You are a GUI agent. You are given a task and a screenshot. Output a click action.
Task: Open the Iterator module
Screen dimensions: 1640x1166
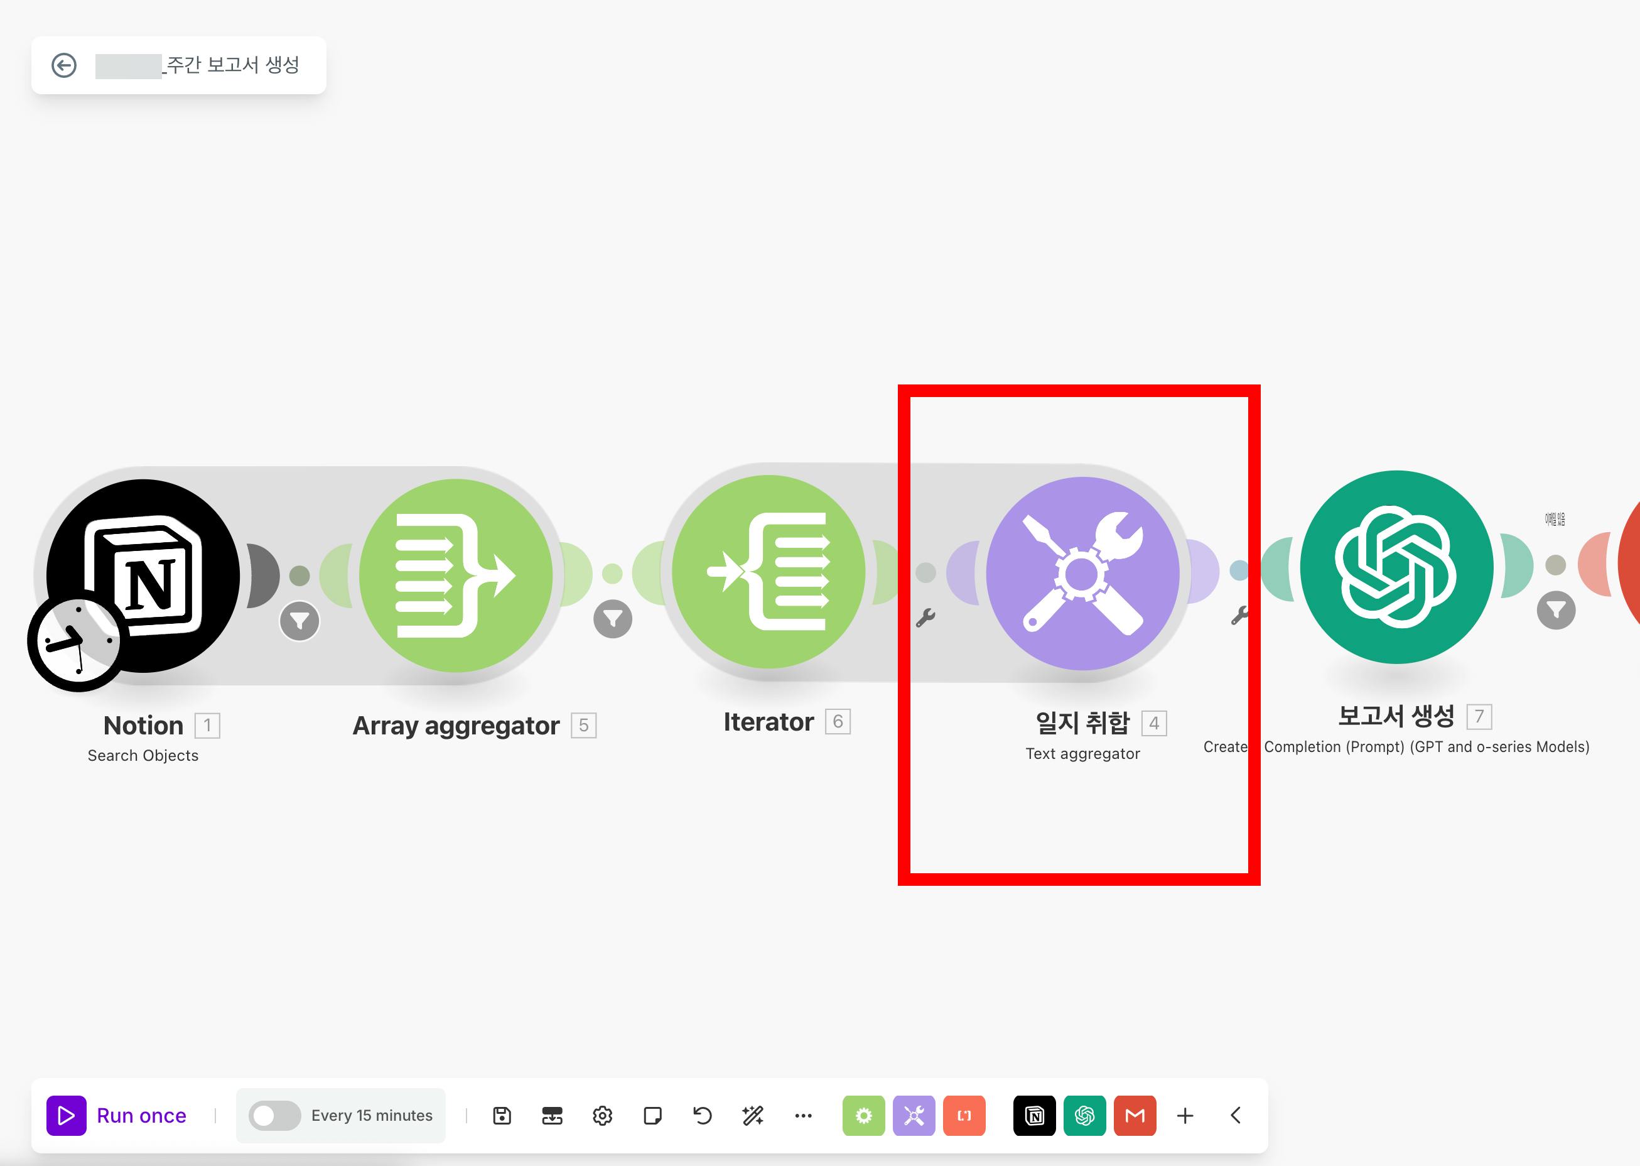[x=769, y=572]
